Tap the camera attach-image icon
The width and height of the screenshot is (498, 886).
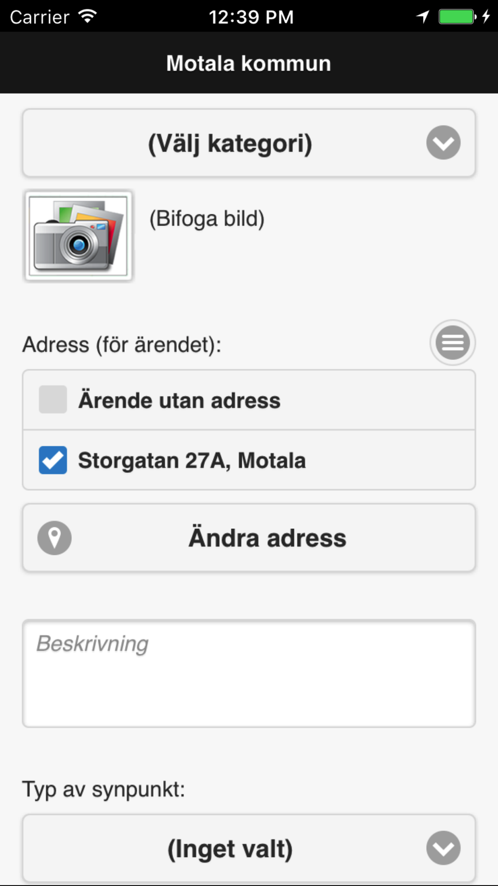[78, 236]
